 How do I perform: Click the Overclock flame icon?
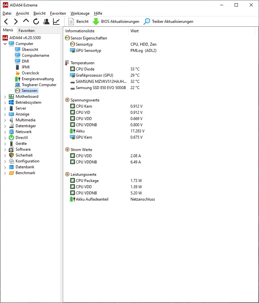(18, 73)
